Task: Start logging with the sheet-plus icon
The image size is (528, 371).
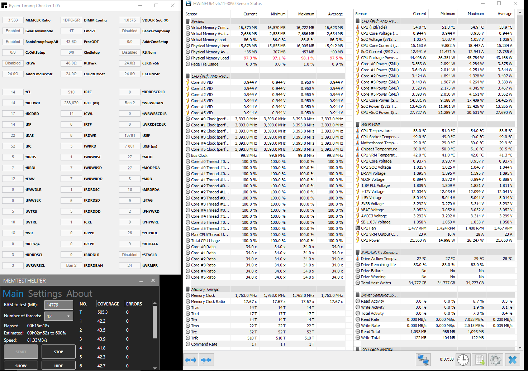Action: (480, 360)
